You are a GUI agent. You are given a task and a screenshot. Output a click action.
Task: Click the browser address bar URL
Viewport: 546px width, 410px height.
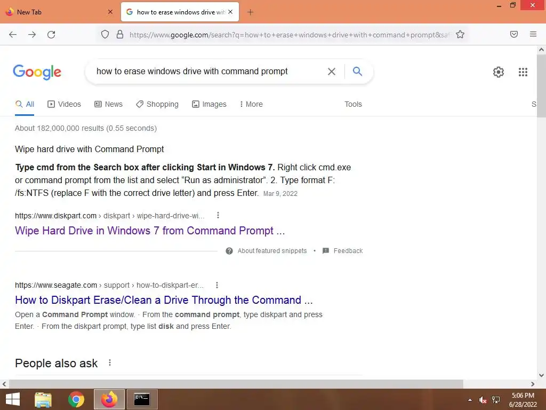[289, 35]
